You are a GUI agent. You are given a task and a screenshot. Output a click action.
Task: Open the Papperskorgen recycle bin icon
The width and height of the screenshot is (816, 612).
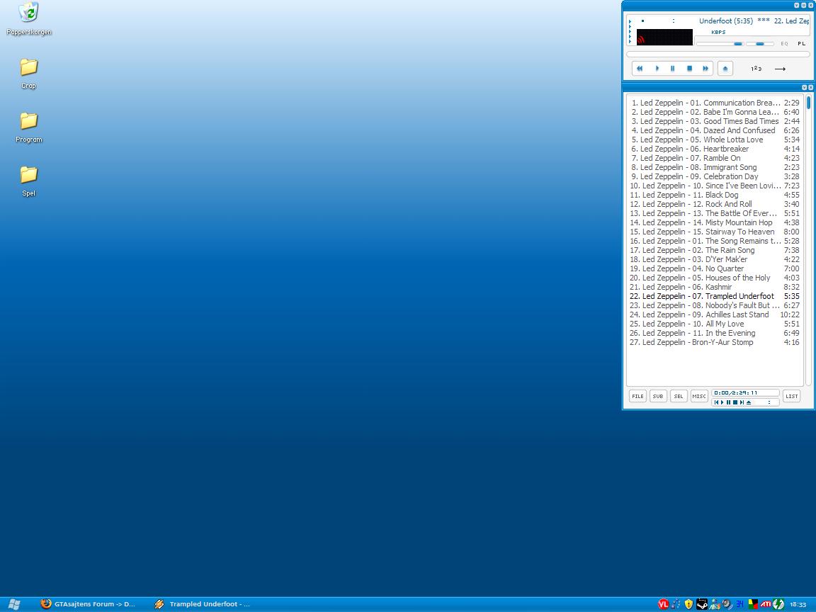click(28, 18)
